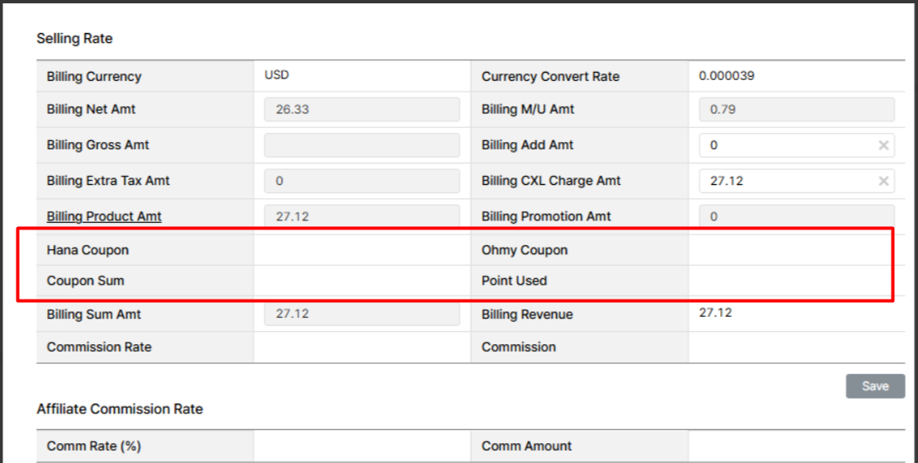The image size is (918, 463).
Task: Click the Billing Promotion Amt field
Action: pyautogui.click(x=797, y=217)
